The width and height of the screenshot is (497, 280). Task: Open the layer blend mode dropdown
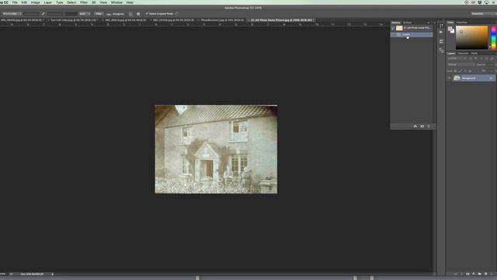(461, 65)
